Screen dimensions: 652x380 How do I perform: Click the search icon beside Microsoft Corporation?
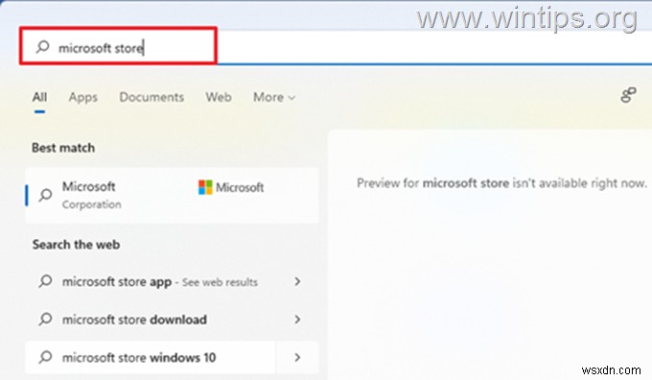pos(45,195)
